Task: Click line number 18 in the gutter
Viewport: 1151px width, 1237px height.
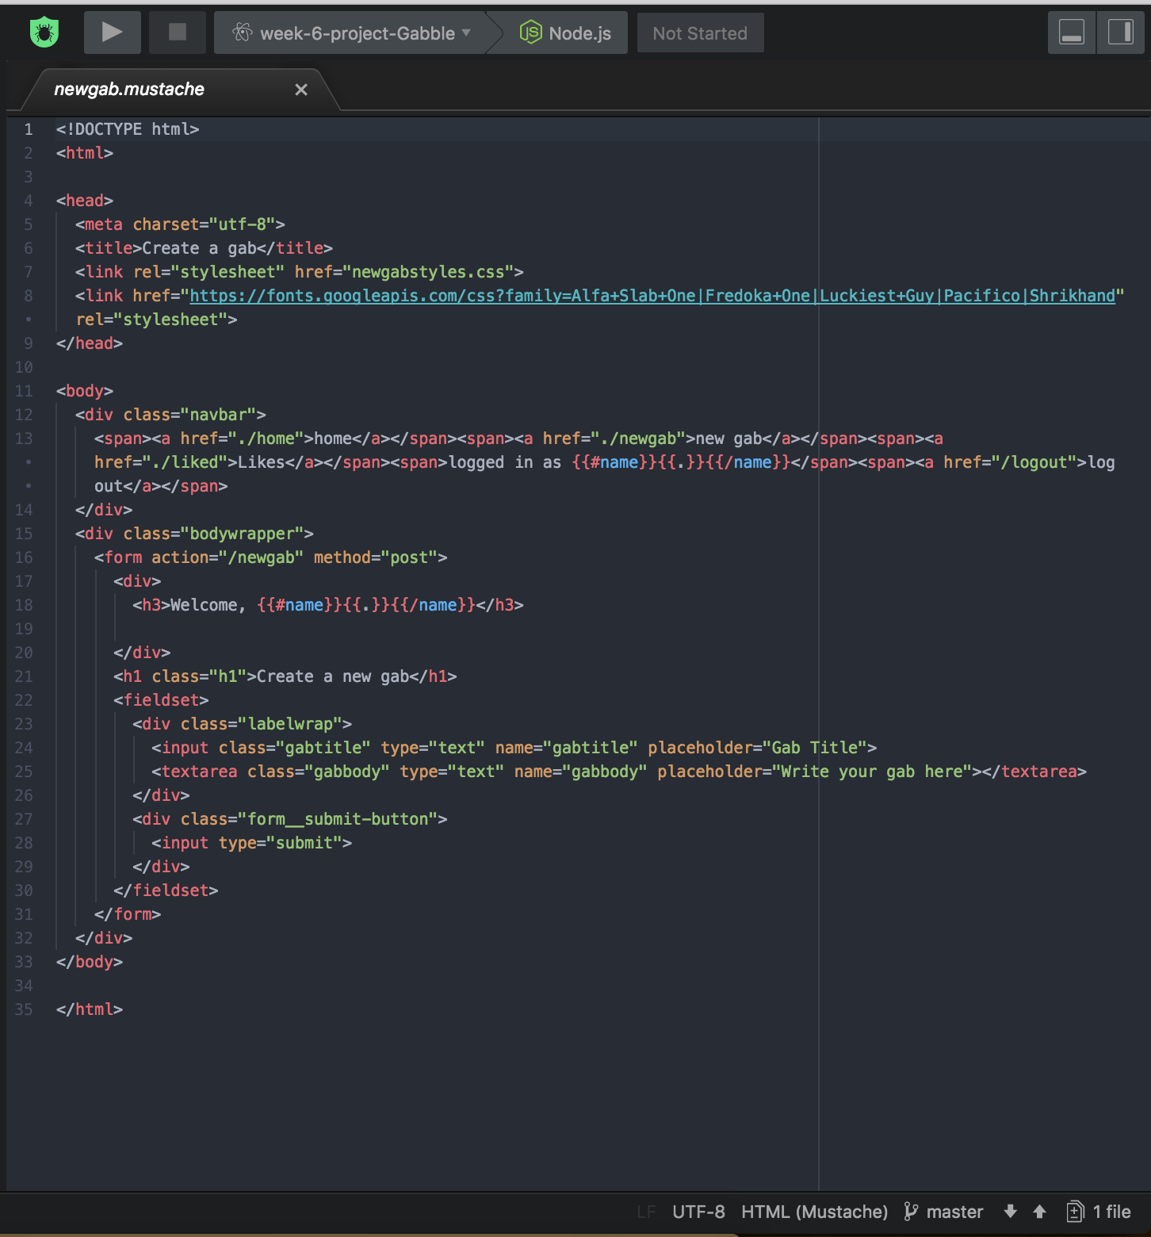Action: pyautogui.click(x=24, y=605)
